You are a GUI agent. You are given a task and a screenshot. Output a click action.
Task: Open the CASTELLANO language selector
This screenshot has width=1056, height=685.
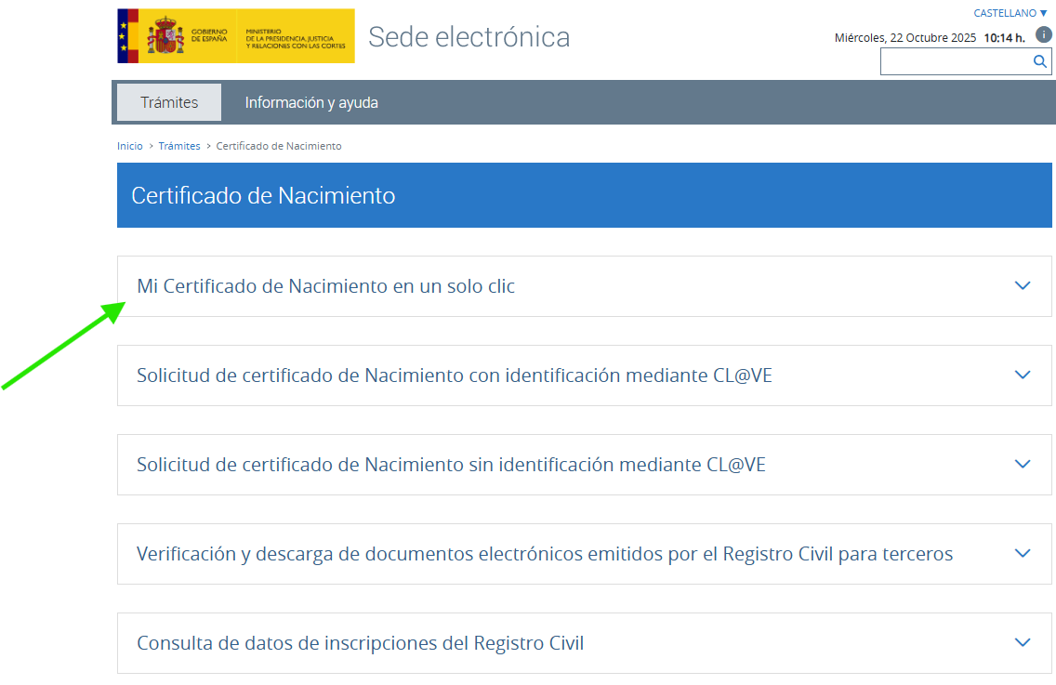pyautogui.click(x=1010, y=13)
